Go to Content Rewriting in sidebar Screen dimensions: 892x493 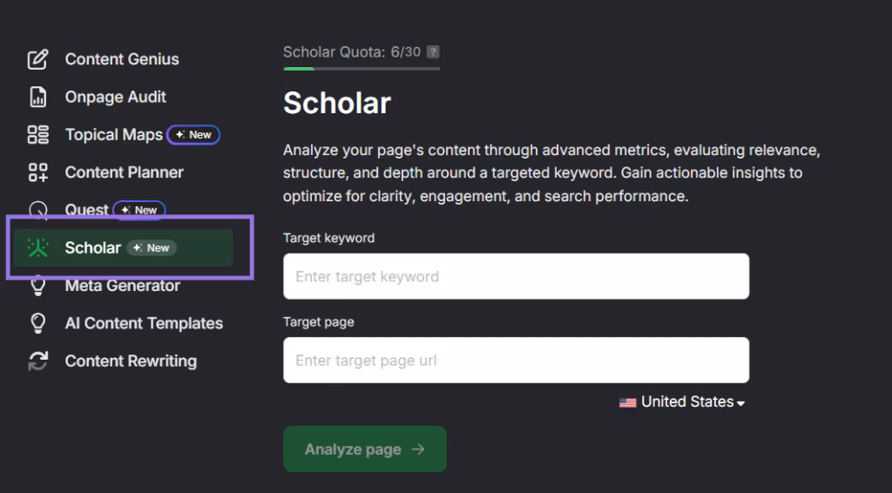click(x=131, y=361)
